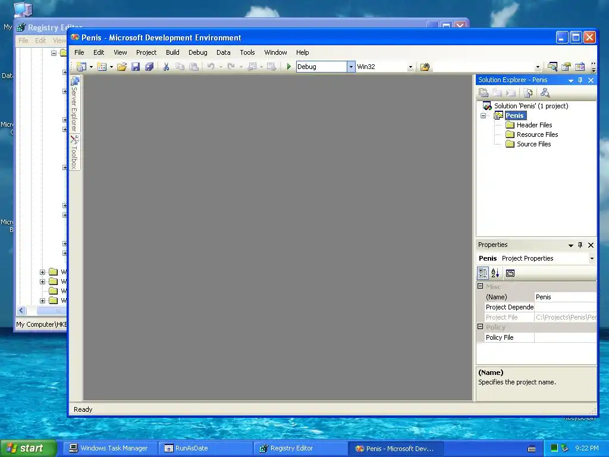Image resolution: width=609 pixels, height=457 pixels.
Task: Open the Add New Item dropdown arrow
Action: [x=111, y=67]
